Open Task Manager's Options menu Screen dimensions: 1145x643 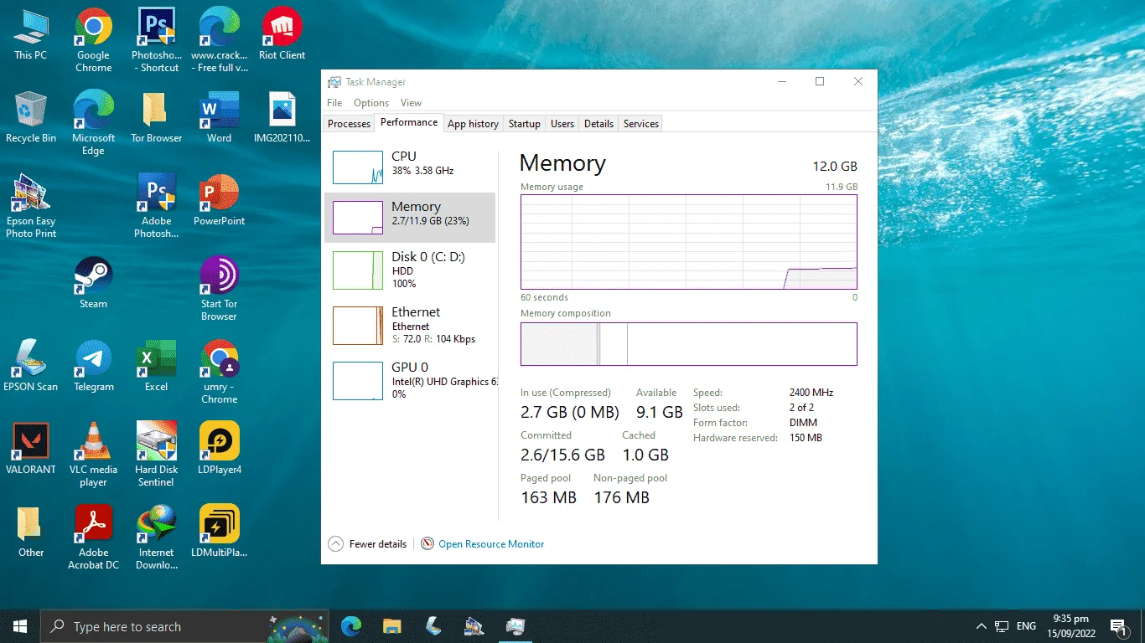371,103
